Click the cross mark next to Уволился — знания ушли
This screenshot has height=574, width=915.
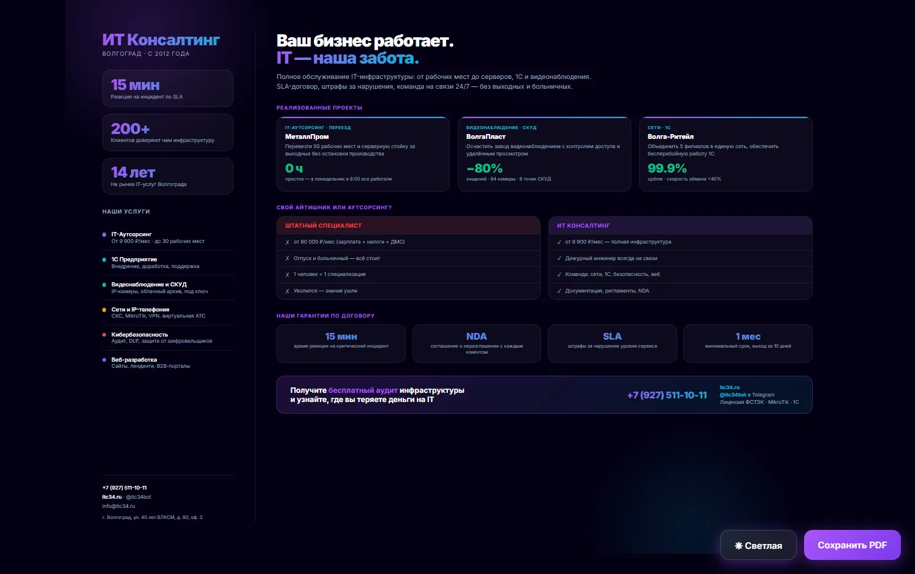[287, 291]
